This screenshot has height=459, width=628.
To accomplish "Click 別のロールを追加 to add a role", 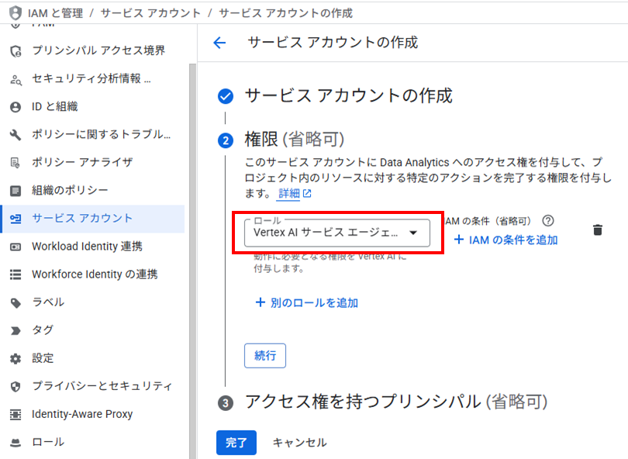I will coord(307,302).
